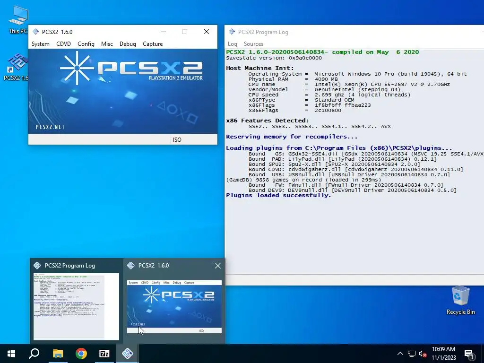Minimize the PCSX2 1.6.0 window
Image resolution: width=484 pixels, height=363 pixels.
164,32
